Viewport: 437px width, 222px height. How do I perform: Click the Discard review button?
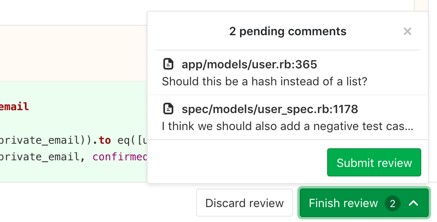(244, 203)
